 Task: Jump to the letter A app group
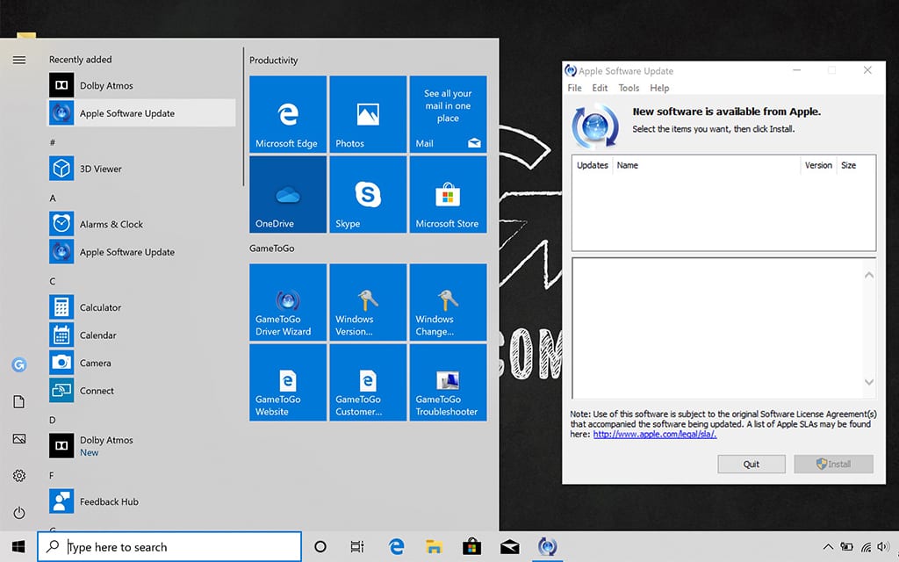[x=53, y=198]
